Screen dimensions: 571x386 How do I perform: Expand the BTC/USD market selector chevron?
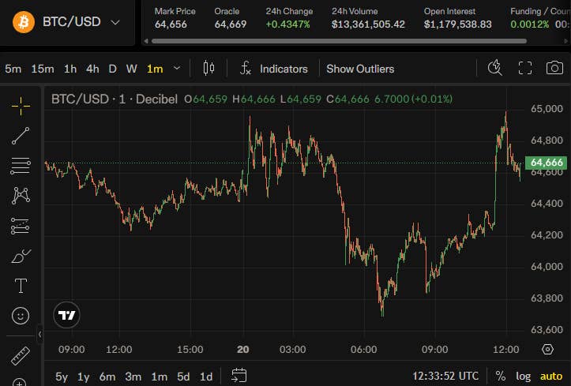(x=115, y=23)
